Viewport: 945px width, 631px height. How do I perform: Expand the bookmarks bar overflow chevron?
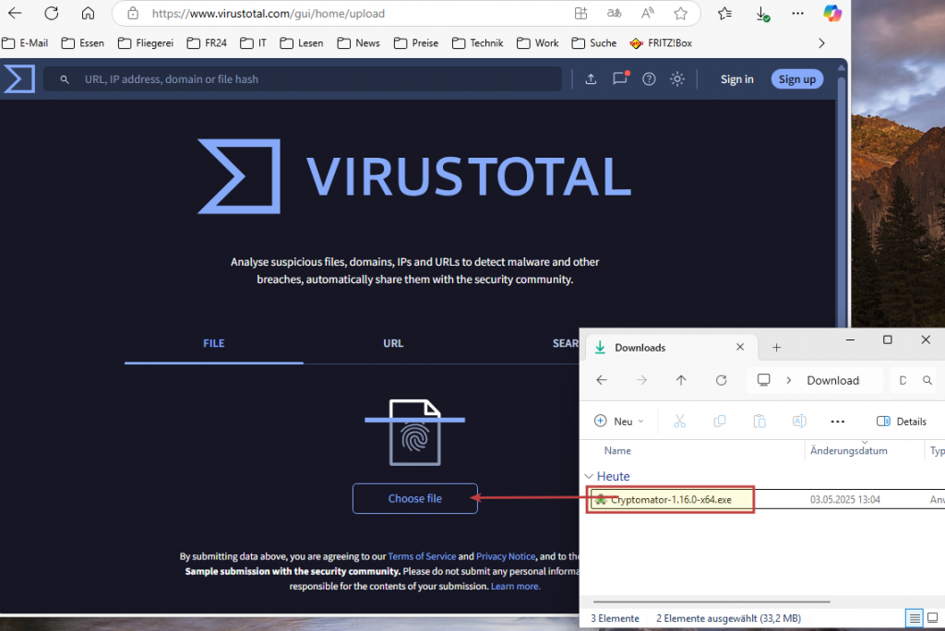pyautogui.click(x=821, y=42)
